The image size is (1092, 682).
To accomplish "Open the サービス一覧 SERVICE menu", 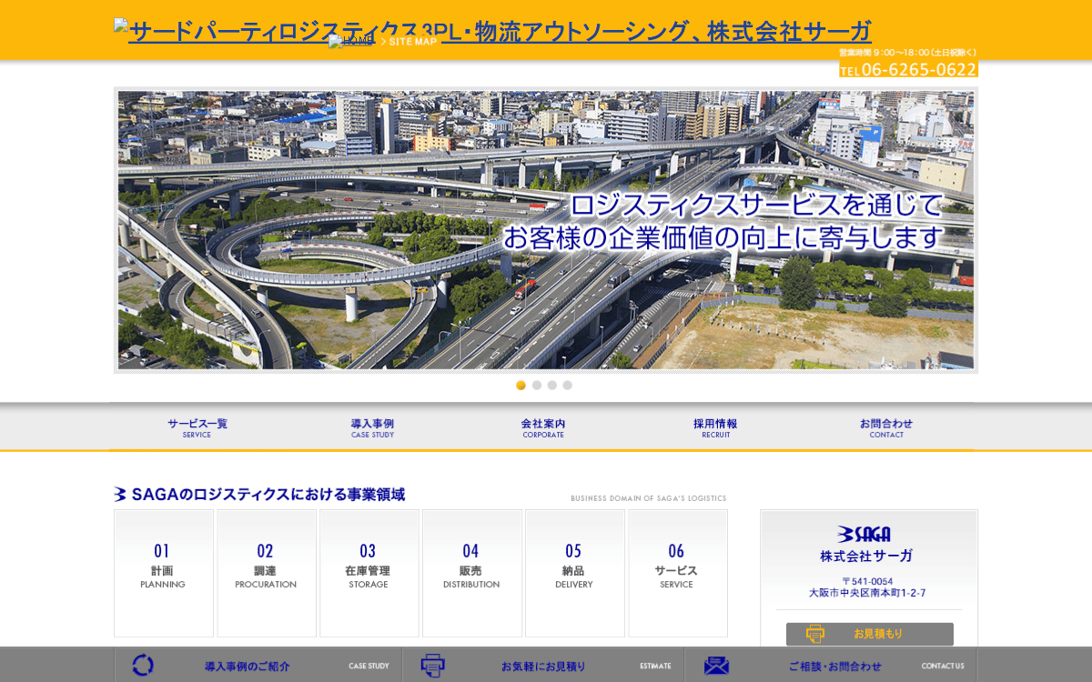I will tap(197, 427).
